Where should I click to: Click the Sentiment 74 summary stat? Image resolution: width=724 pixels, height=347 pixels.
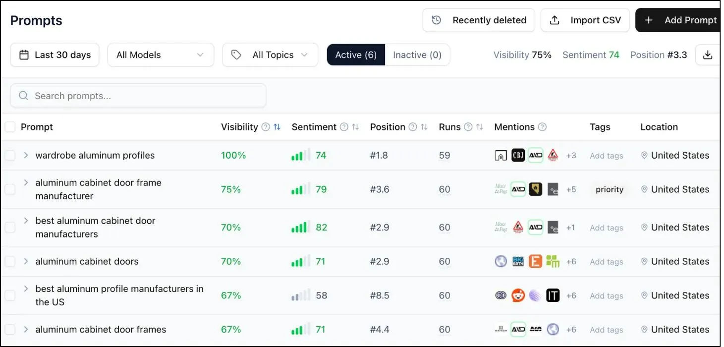pyautogui.click(x=591, y=55)
